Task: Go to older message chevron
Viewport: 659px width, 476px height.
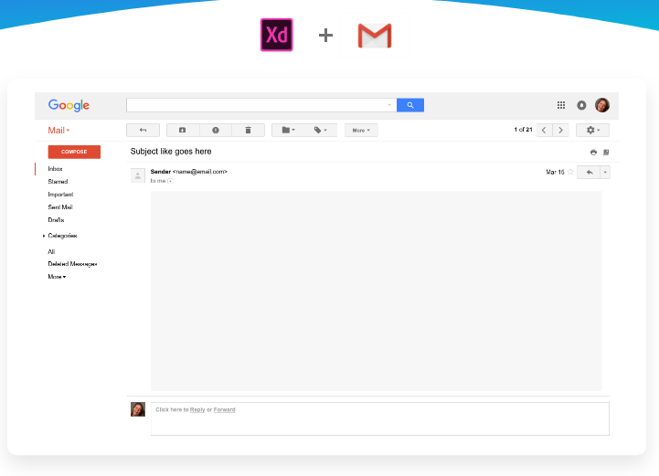Action: click(560, 131)
